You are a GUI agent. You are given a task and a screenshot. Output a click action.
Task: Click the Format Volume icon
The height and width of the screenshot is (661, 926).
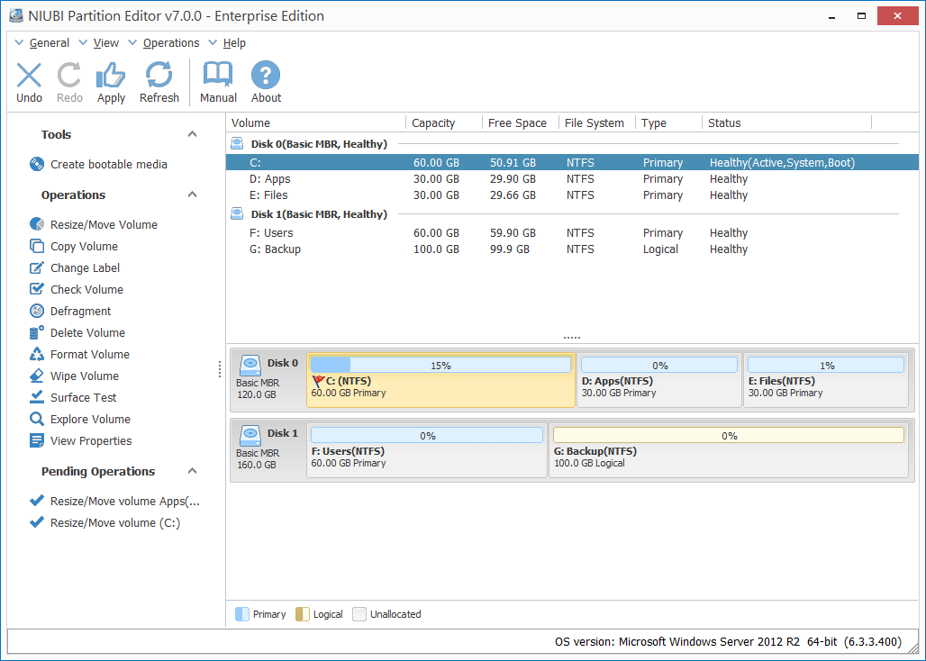[37, 354]
